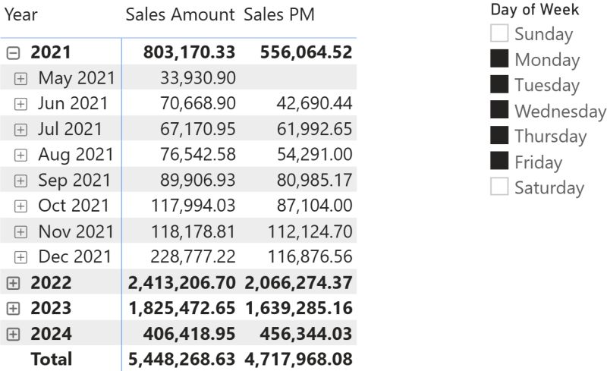Viewport: 607px width, 371px height.
Task: Expand the Oct 2021 row
Action: click(20, 206)
